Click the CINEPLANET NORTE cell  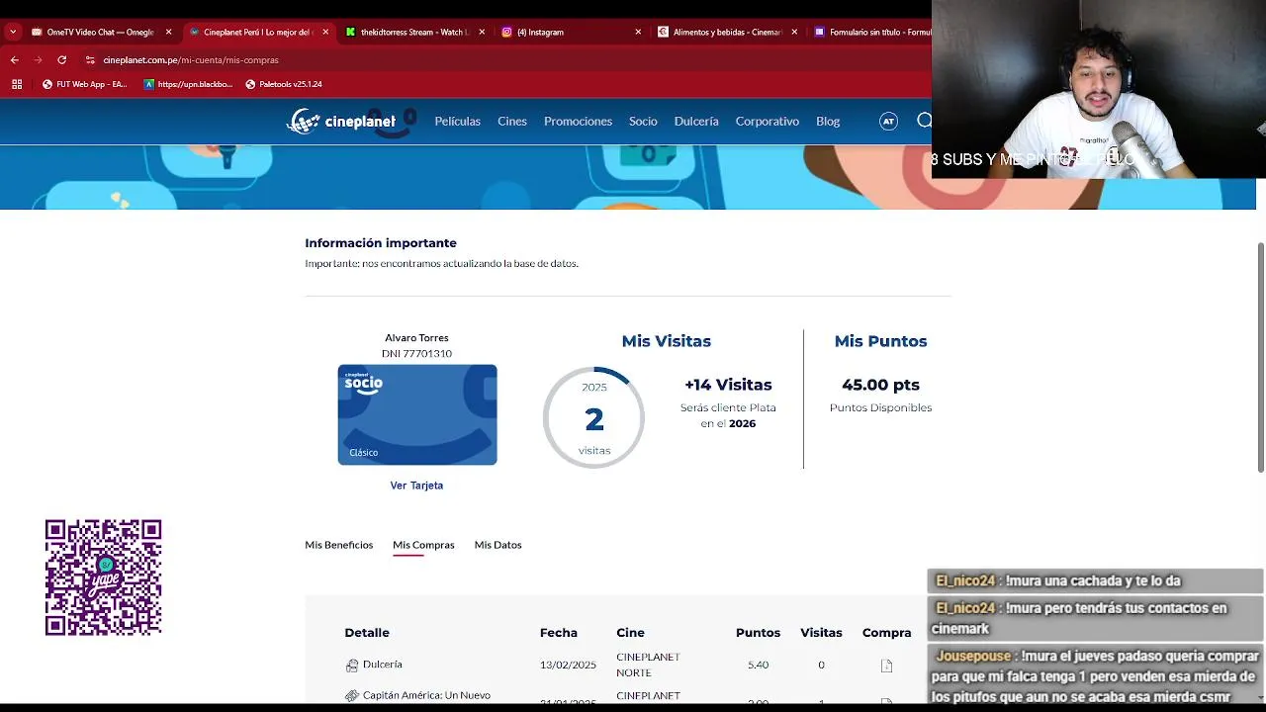click(648, 665)
